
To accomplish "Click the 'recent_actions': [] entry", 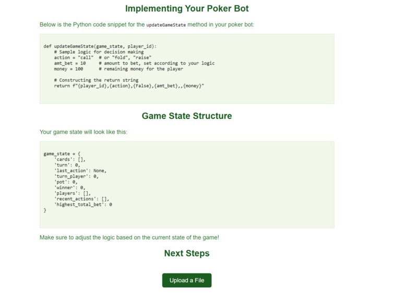I will (x=81, y=199).
